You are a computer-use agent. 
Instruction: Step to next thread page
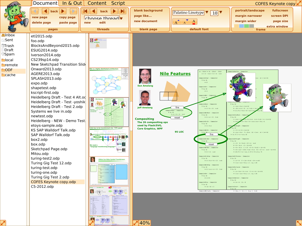click(114, 11)
